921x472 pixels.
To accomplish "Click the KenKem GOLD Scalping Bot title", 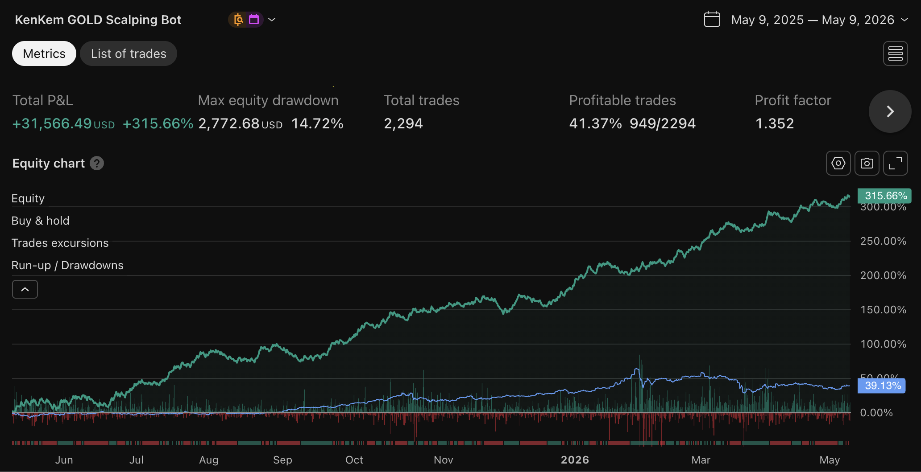I will [98, 20].
